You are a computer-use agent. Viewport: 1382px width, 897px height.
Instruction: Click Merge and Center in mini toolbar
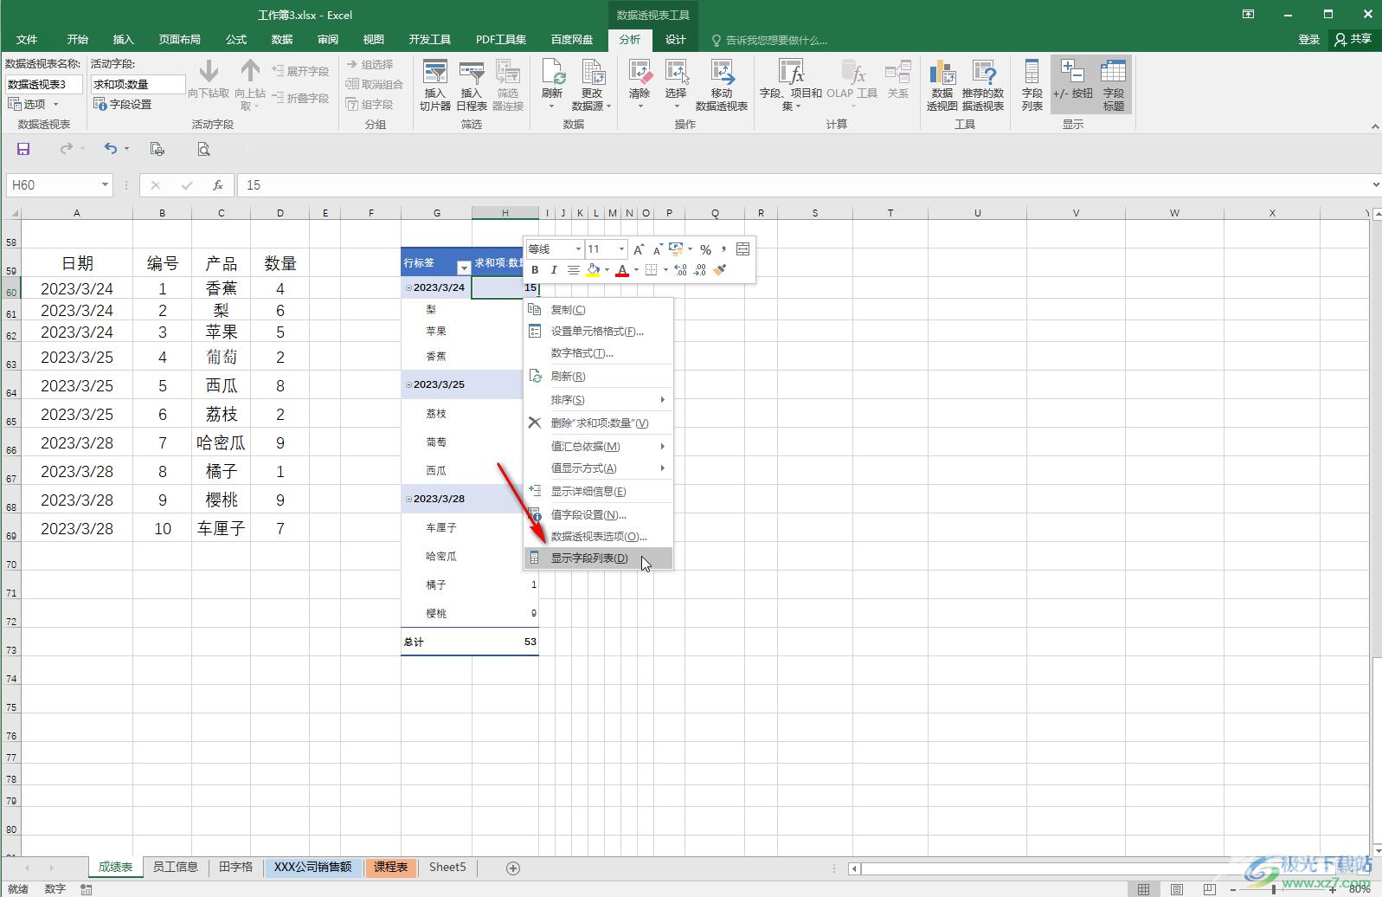coord(742,249)
